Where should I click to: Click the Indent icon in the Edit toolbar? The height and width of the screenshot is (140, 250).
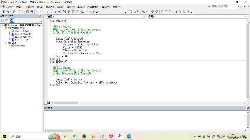pos(153,12)
